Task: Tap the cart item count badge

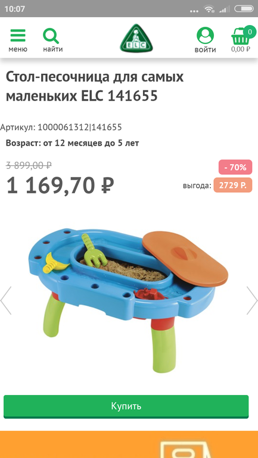Action: (x=250, y=32)
